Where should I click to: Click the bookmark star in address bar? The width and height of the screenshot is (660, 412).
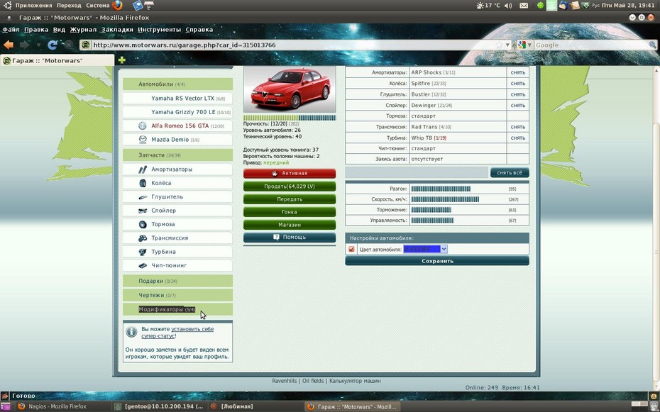(499, 45)
